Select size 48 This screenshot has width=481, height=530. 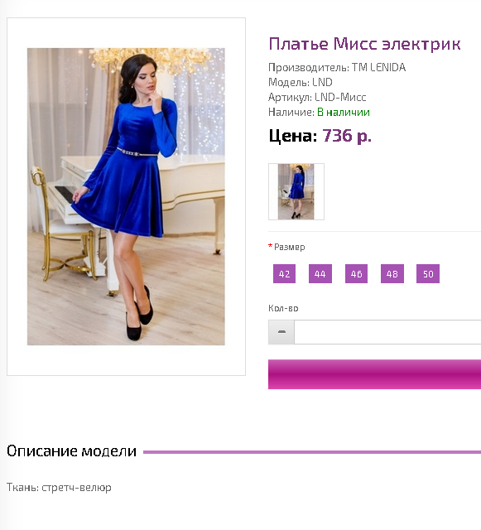coord(392,273)
